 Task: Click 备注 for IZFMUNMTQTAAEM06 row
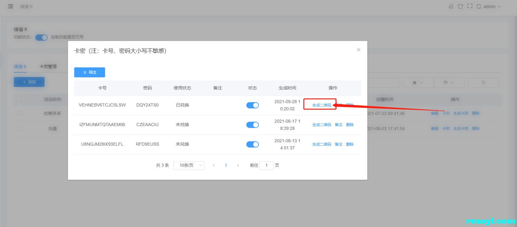pos(339,125)
